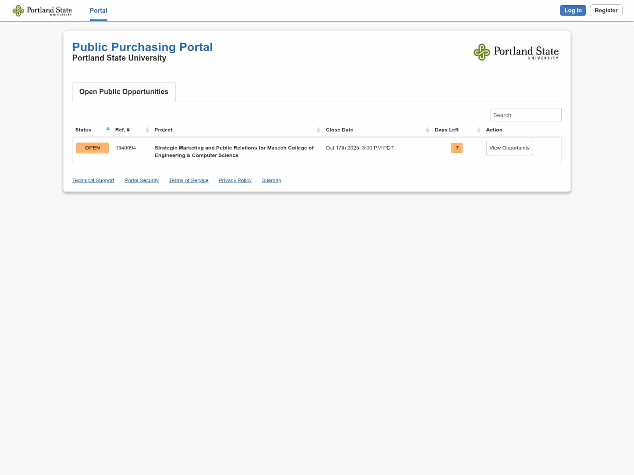This screenshot has height=475, width=634.
Task: Click the sort arrows for the Project column
Action: coord(318,130)
